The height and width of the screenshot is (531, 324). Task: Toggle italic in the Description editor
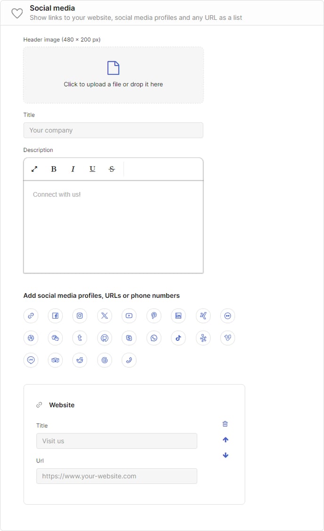click(x=73, y=169)
